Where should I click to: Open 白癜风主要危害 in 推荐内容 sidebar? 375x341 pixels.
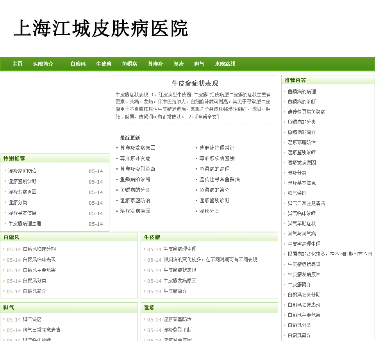click(x=304, y=315)
